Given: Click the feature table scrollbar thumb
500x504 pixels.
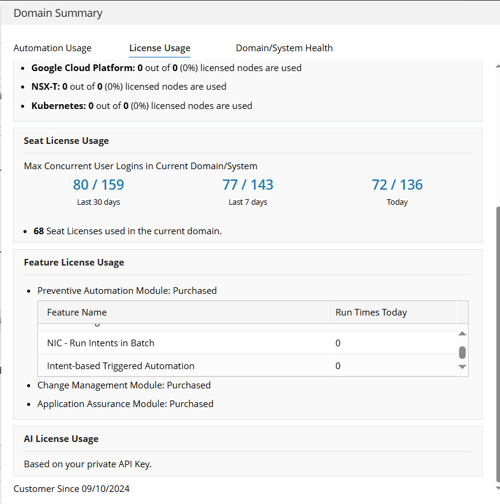Looking at the screenshot, I should pyautogui.click(x=462, y=352).
